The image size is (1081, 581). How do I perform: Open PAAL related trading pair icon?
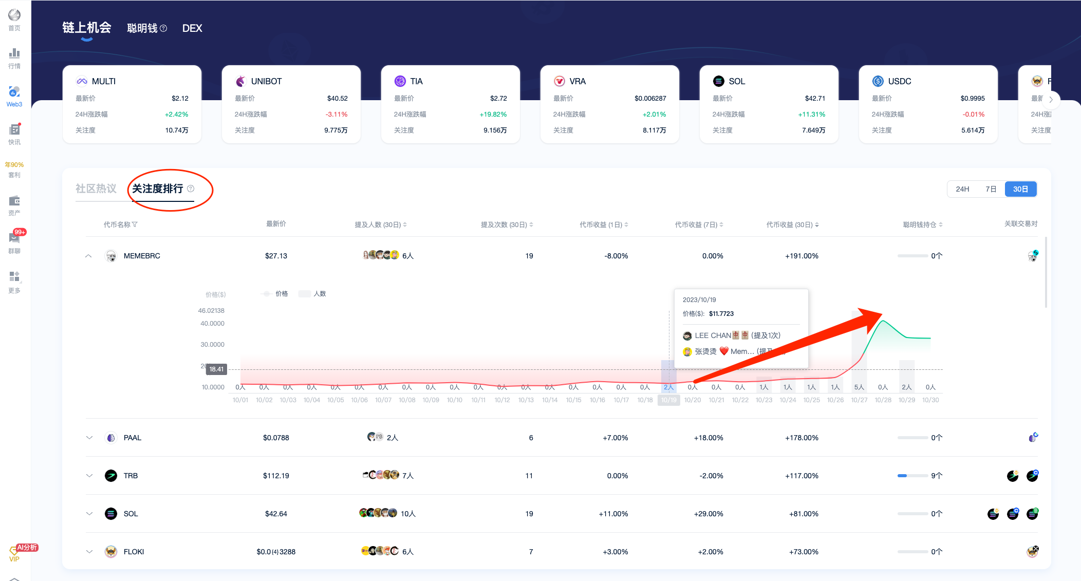[x=1032, y=438]
